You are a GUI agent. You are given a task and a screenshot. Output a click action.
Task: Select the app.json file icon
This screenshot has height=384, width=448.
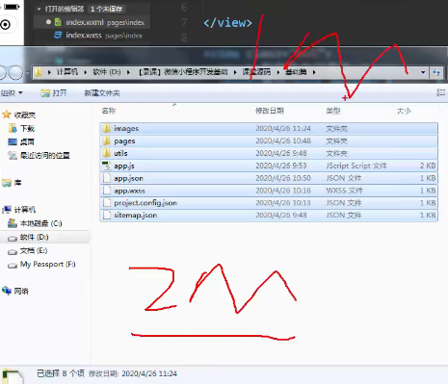coord(106,178)
